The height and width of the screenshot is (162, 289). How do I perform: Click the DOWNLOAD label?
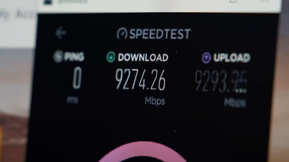pyautogui.click(x=143, y=58)
